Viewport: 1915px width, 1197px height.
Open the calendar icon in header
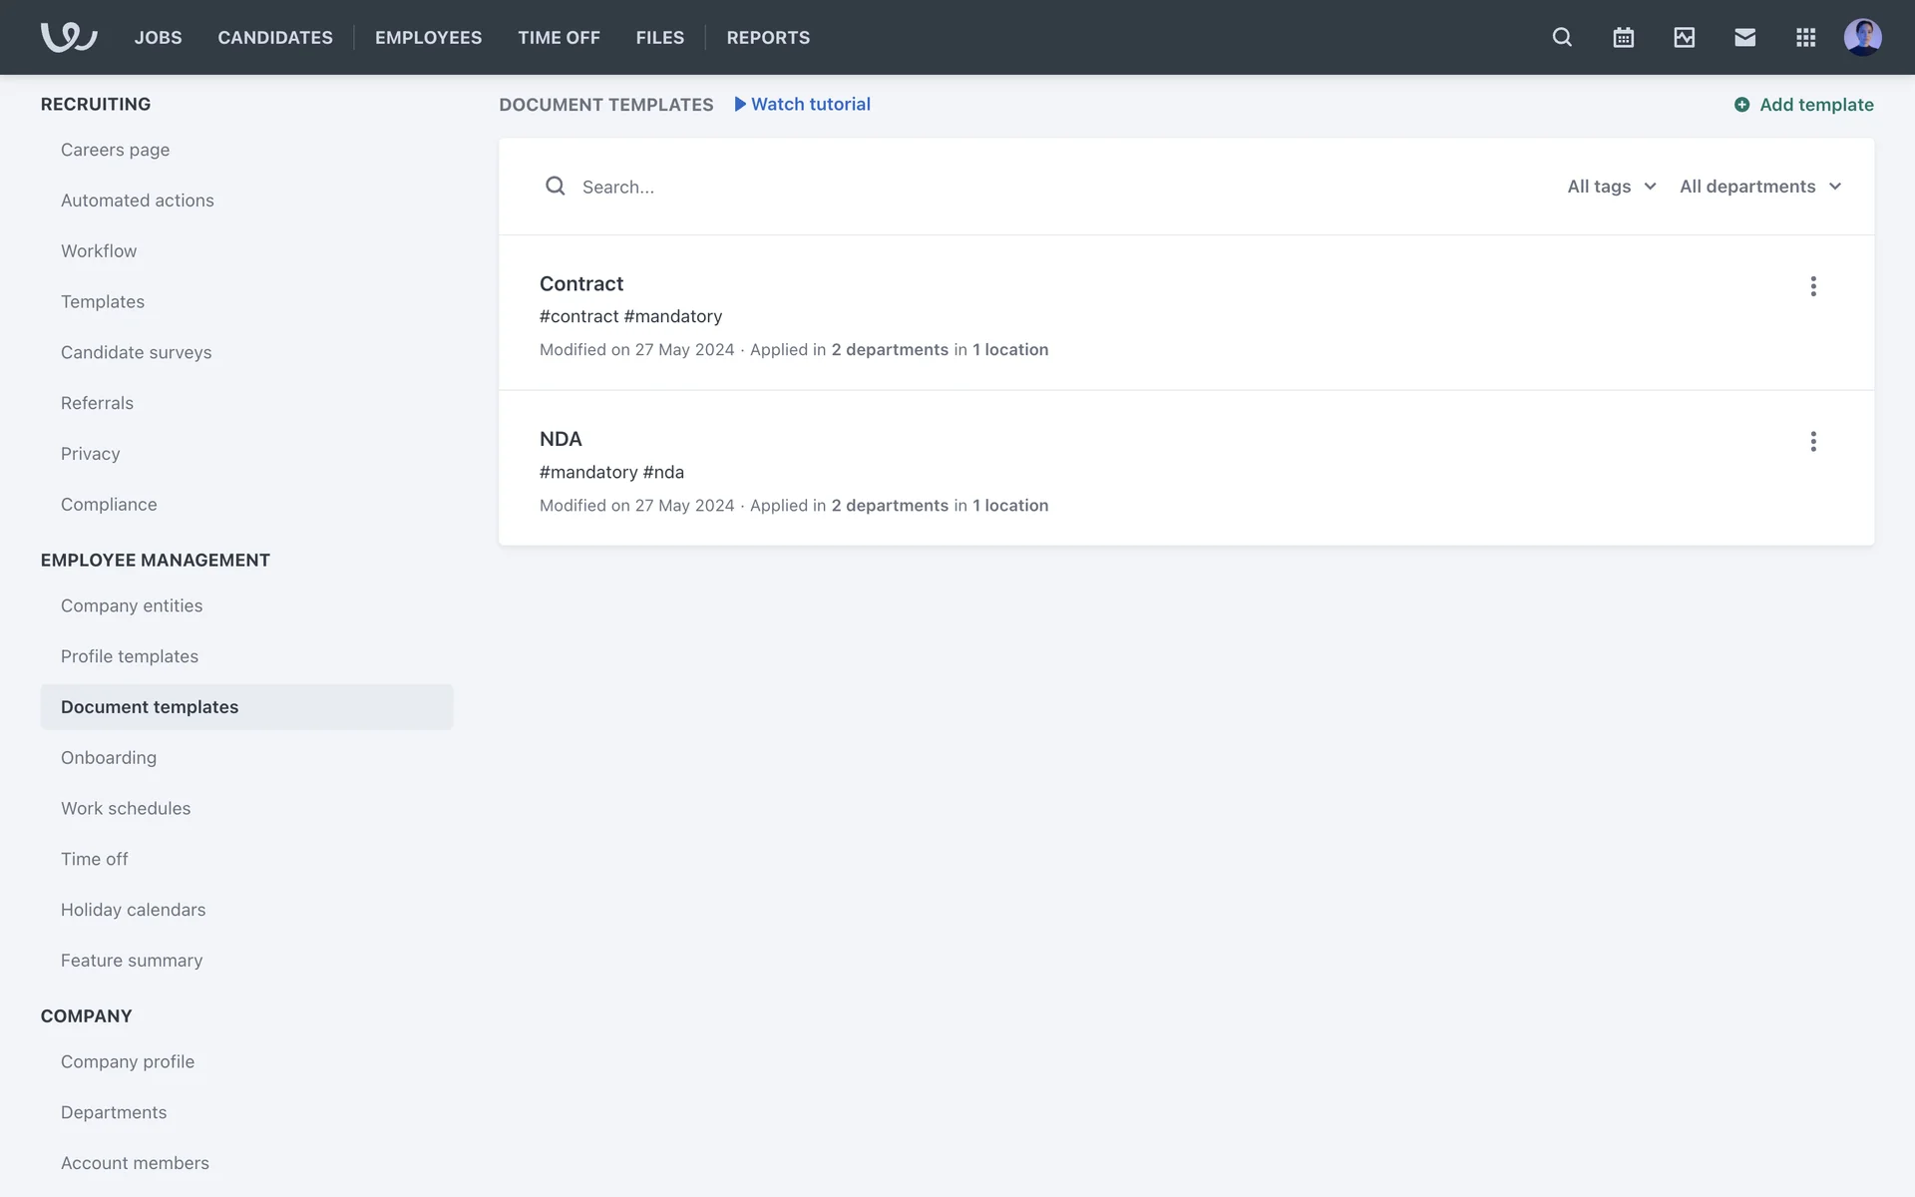1623,37
